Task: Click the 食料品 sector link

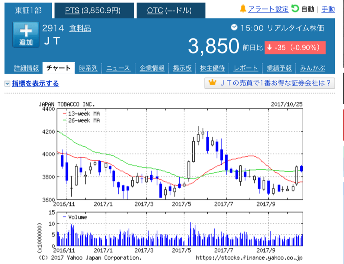Action: (80, 28)
